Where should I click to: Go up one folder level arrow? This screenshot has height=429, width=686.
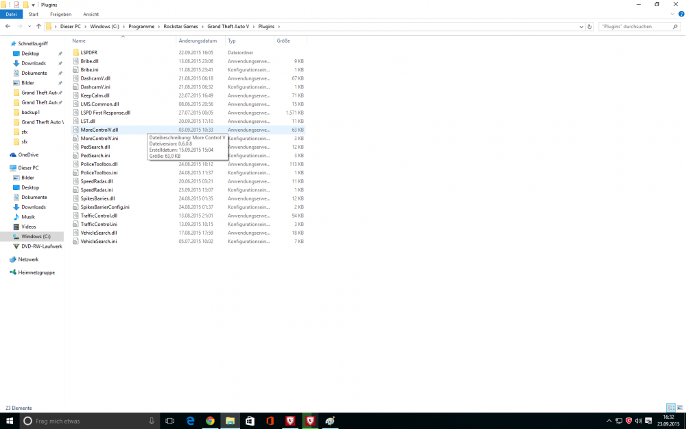click(38, 27)
